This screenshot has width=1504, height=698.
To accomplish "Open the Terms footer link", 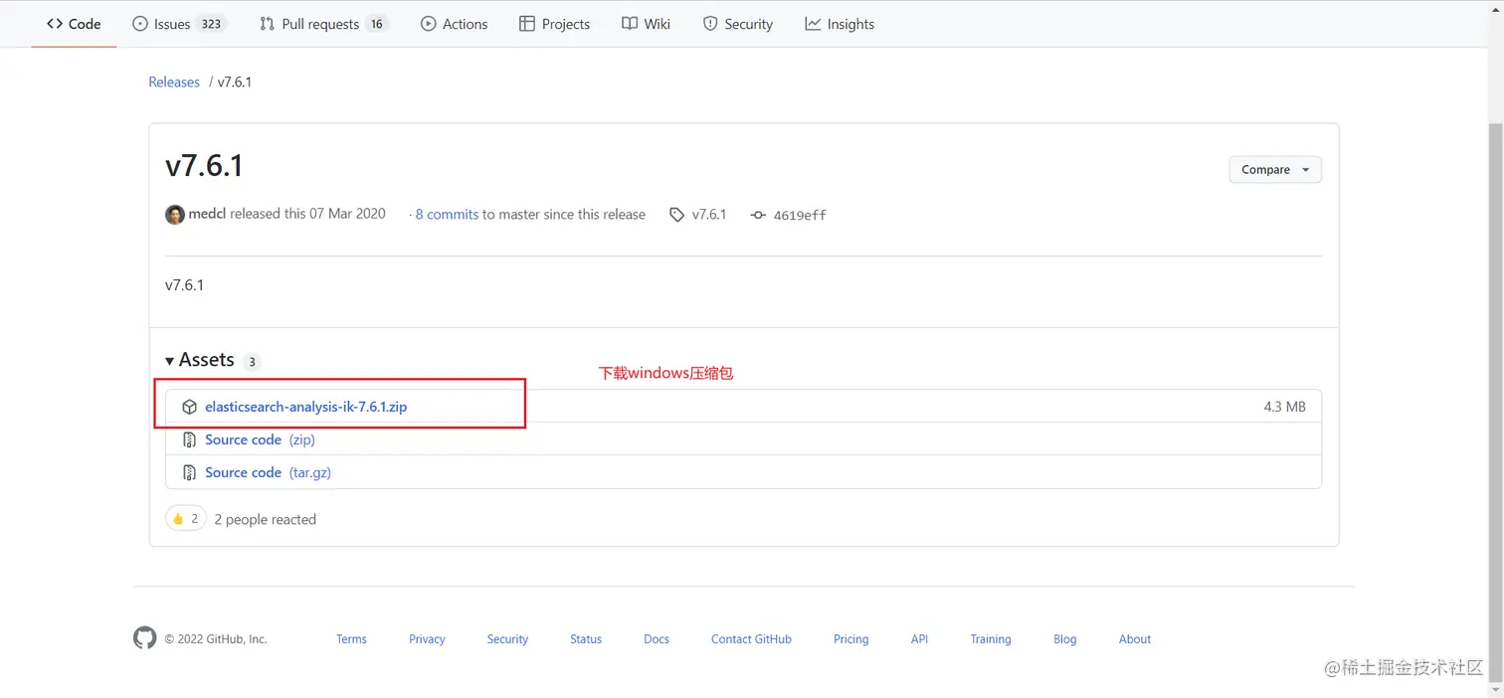I will click(x=351, y=639).
